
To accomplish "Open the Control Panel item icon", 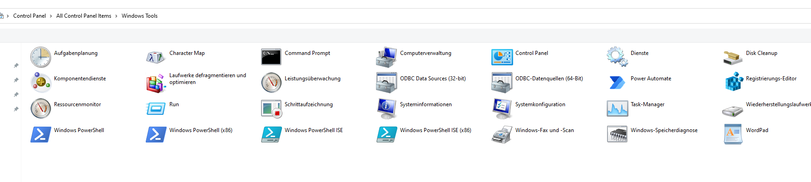I will point(502,57).
